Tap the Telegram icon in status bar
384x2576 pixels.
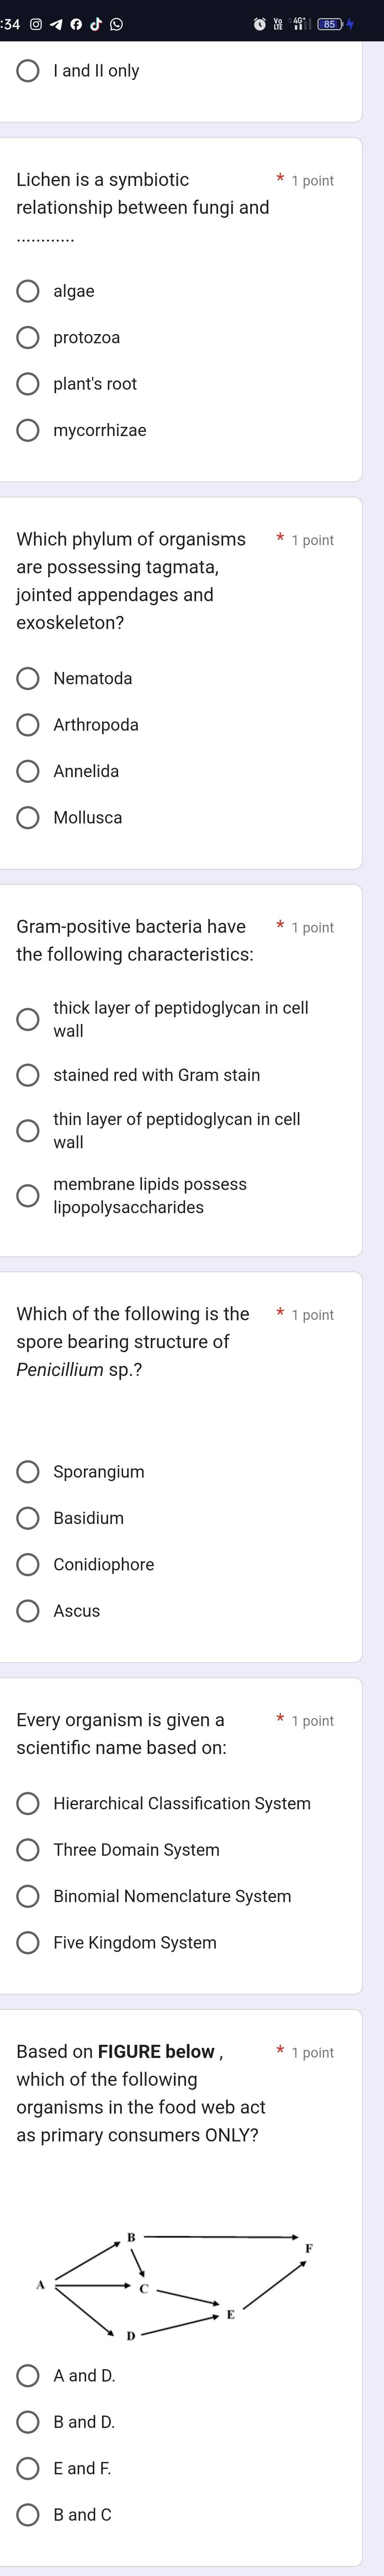(56, 24)
